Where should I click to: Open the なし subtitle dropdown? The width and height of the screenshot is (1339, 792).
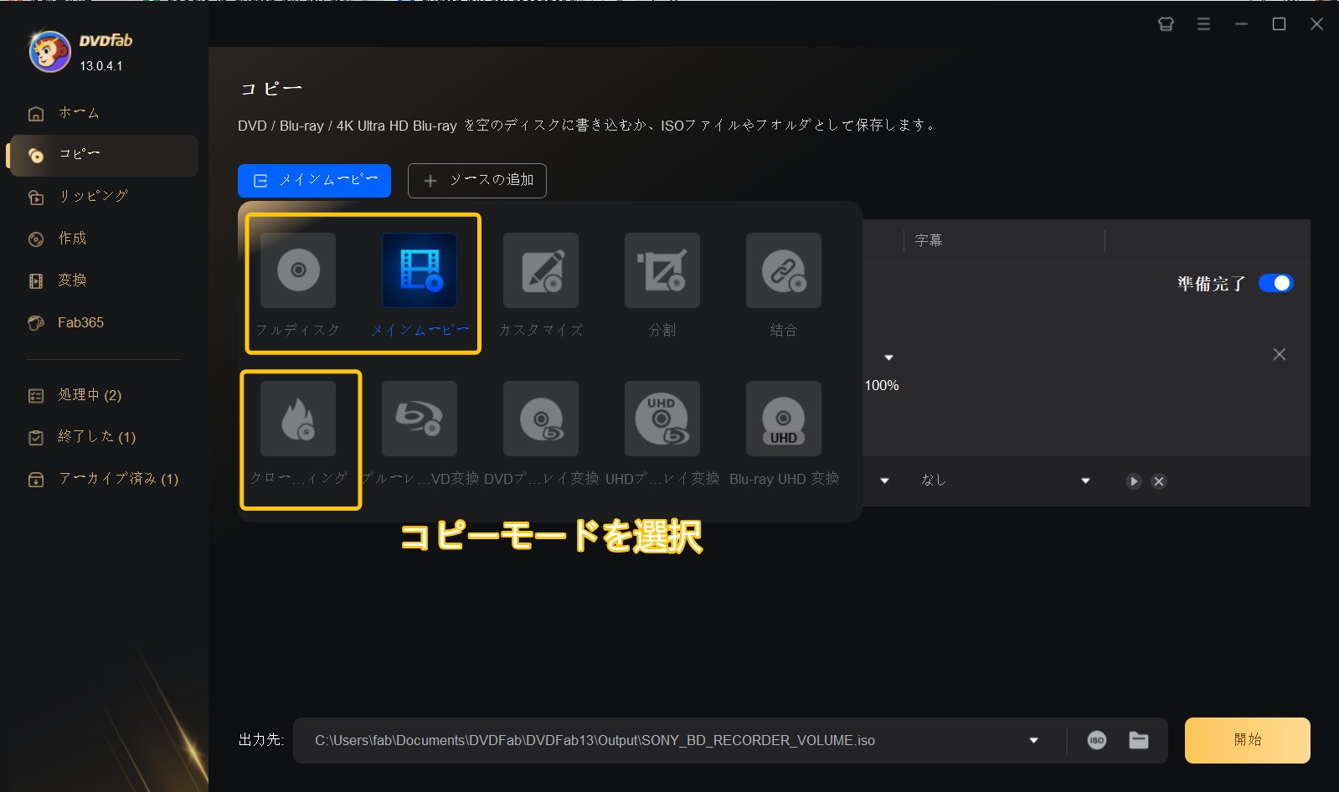point(1005,481)
